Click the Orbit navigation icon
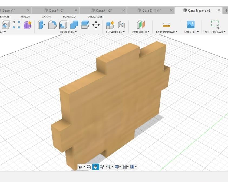Image resolution: width=228 pixels, height=182 pixels. click(80, 167)
